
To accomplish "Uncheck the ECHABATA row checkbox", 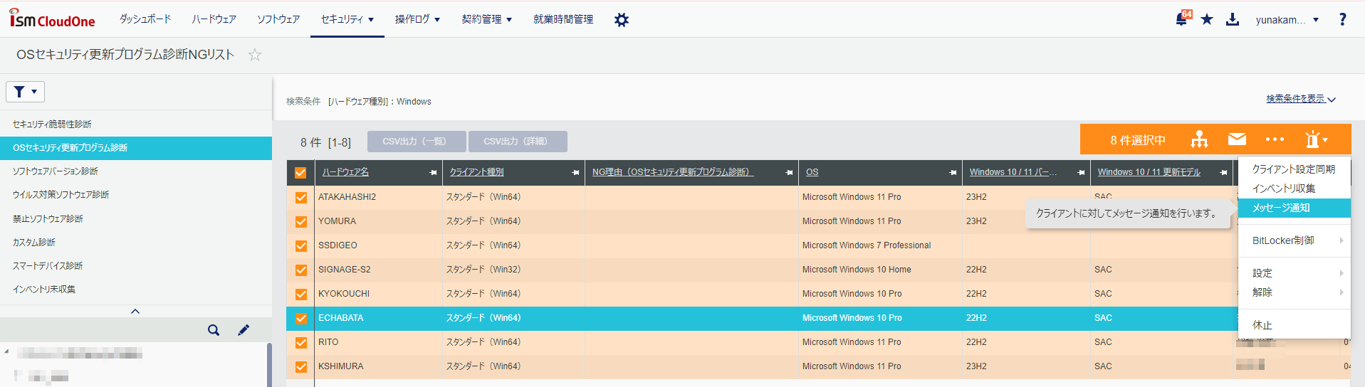I will coord(301,319).
